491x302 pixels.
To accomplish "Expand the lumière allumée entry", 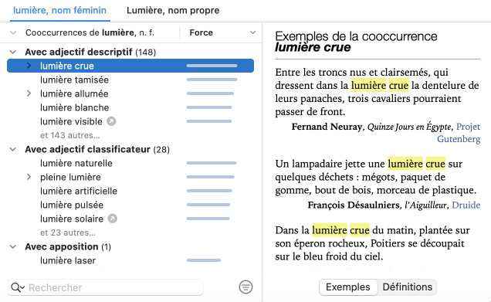I will (x=29, y=93).
